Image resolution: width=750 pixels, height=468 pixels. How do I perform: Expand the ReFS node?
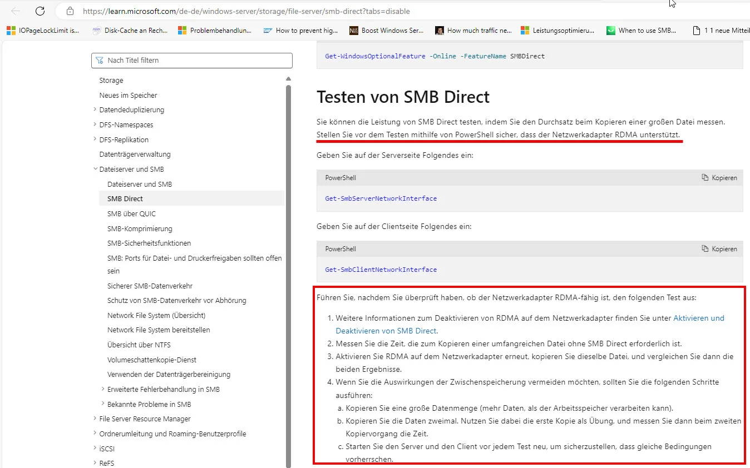[95, 463]
